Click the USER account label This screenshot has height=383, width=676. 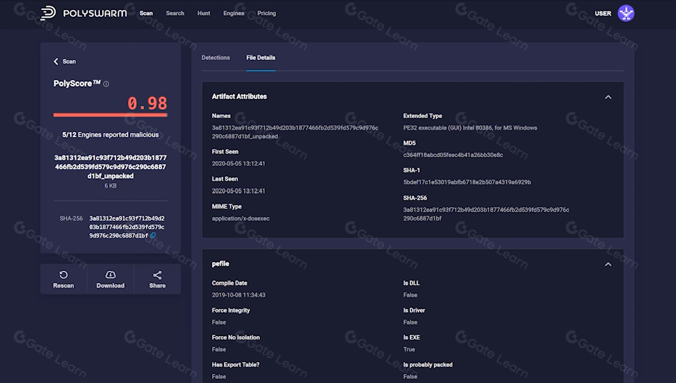(603, 13)
